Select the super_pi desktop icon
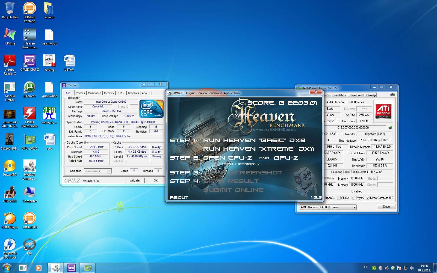This screenshot has width=437, height=273. pyautogui.click(x=49, y=116)
